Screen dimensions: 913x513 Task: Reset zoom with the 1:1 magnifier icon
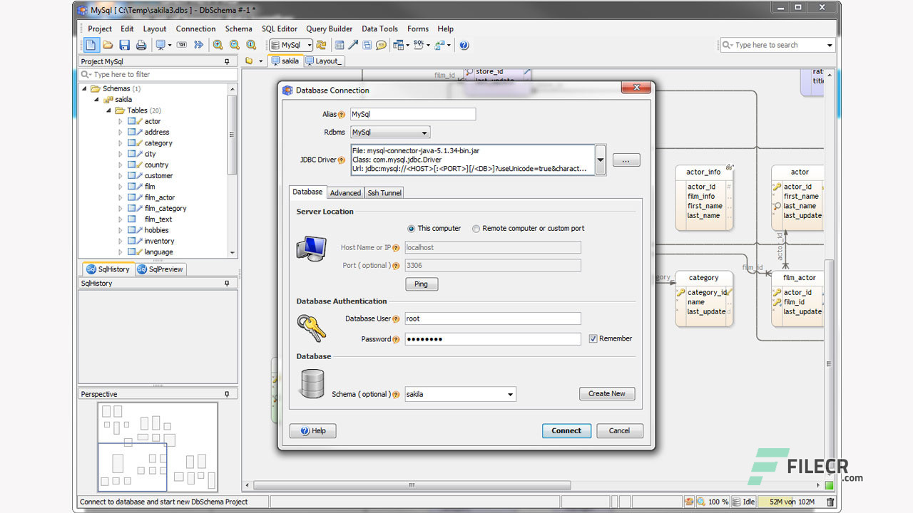coord(251,45)
